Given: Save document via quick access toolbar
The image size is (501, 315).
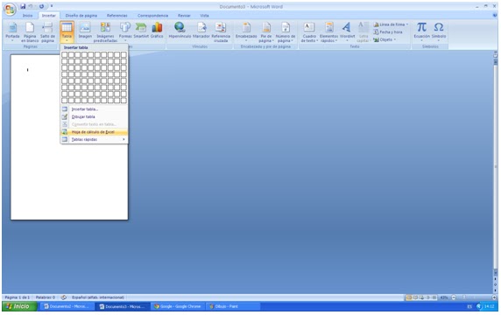Looking at the screenshot, I should (23, 6).
